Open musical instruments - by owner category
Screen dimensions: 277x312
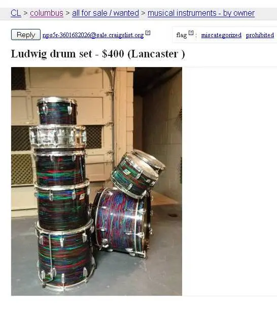201,13
